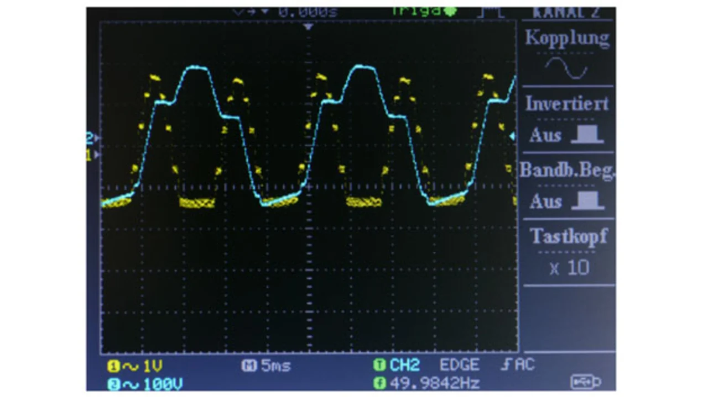The height and width of the screenshot is (397, 708).
Task: Toggle Invertiert Aus setting
Action: coord(566,135)
